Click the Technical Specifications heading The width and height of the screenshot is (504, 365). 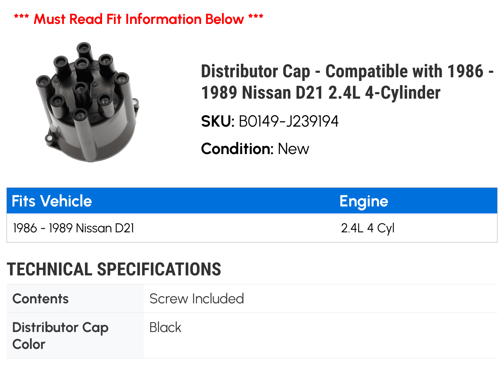114,269
